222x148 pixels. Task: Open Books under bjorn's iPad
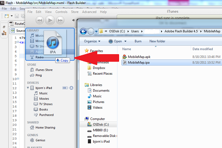tap(44, 109)
